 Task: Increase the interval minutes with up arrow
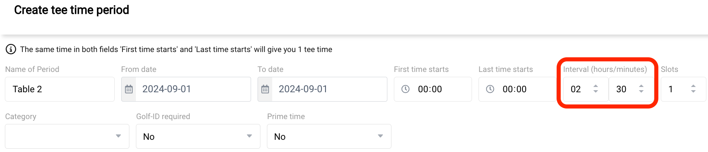coord(641,86)
